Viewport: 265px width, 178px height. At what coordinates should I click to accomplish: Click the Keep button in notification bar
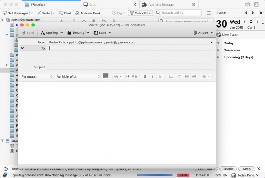(246, 169)
